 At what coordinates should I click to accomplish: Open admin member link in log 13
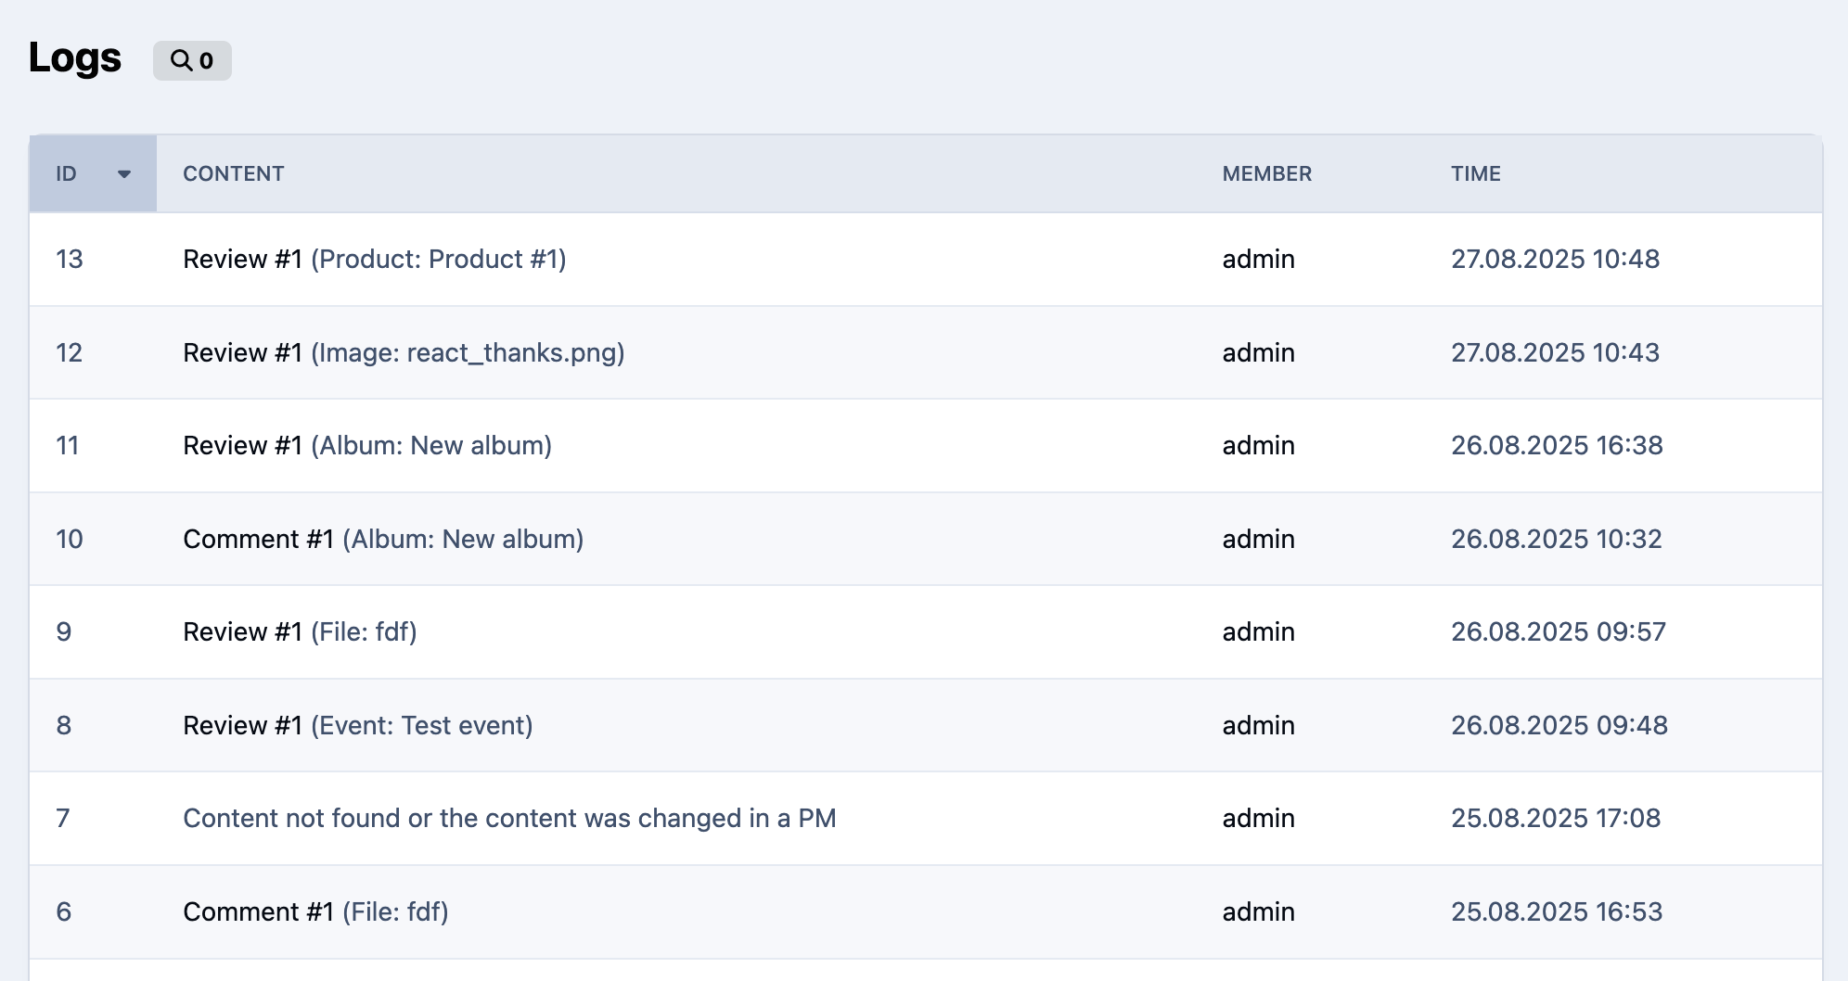[x=1258, y=260]
